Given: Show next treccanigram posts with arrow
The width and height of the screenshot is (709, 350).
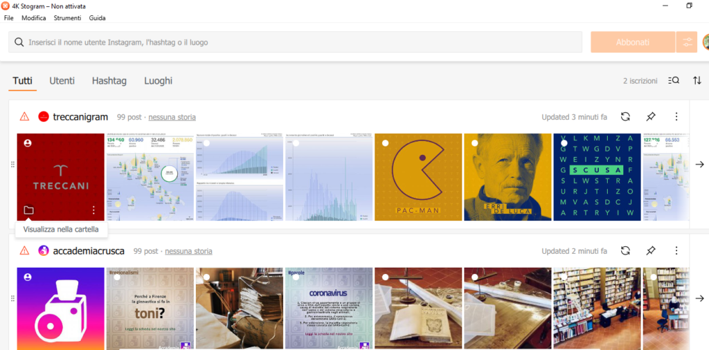Looking at the screenshot, I should coord(699,165).
